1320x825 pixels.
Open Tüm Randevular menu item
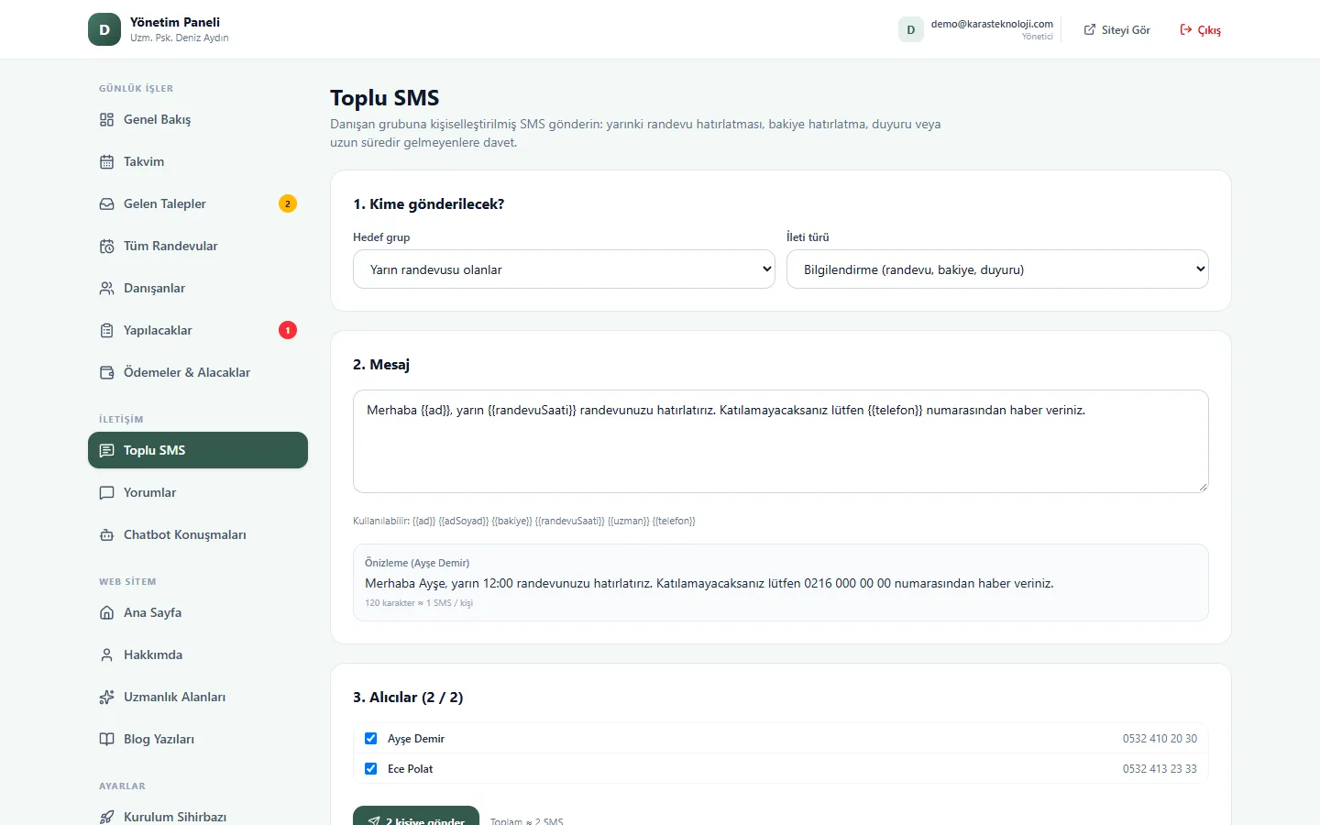pyautogui.click(x=198, y=246)
